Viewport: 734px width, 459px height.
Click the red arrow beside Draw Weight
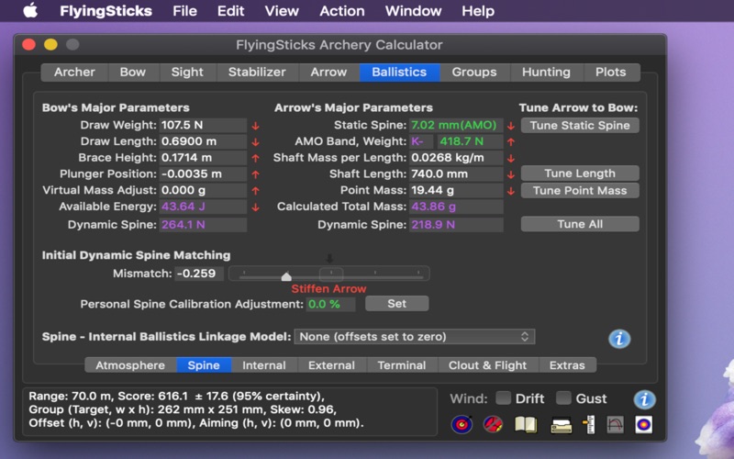[256, 126]
